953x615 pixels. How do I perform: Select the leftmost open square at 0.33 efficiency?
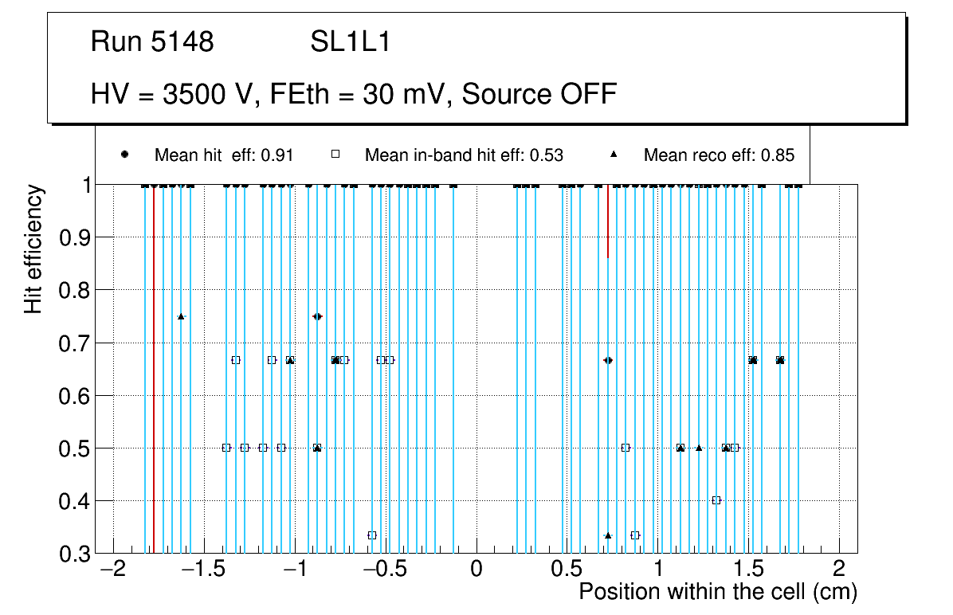point(372,535)
